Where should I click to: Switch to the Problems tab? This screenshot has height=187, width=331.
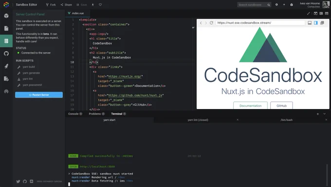(97, 114)
